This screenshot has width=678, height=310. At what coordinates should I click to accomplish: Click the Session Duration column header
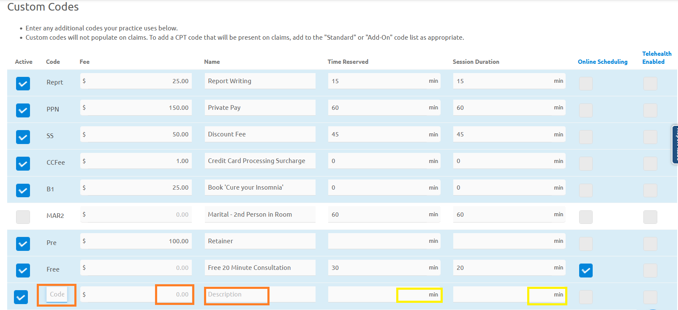coord(476,62)
